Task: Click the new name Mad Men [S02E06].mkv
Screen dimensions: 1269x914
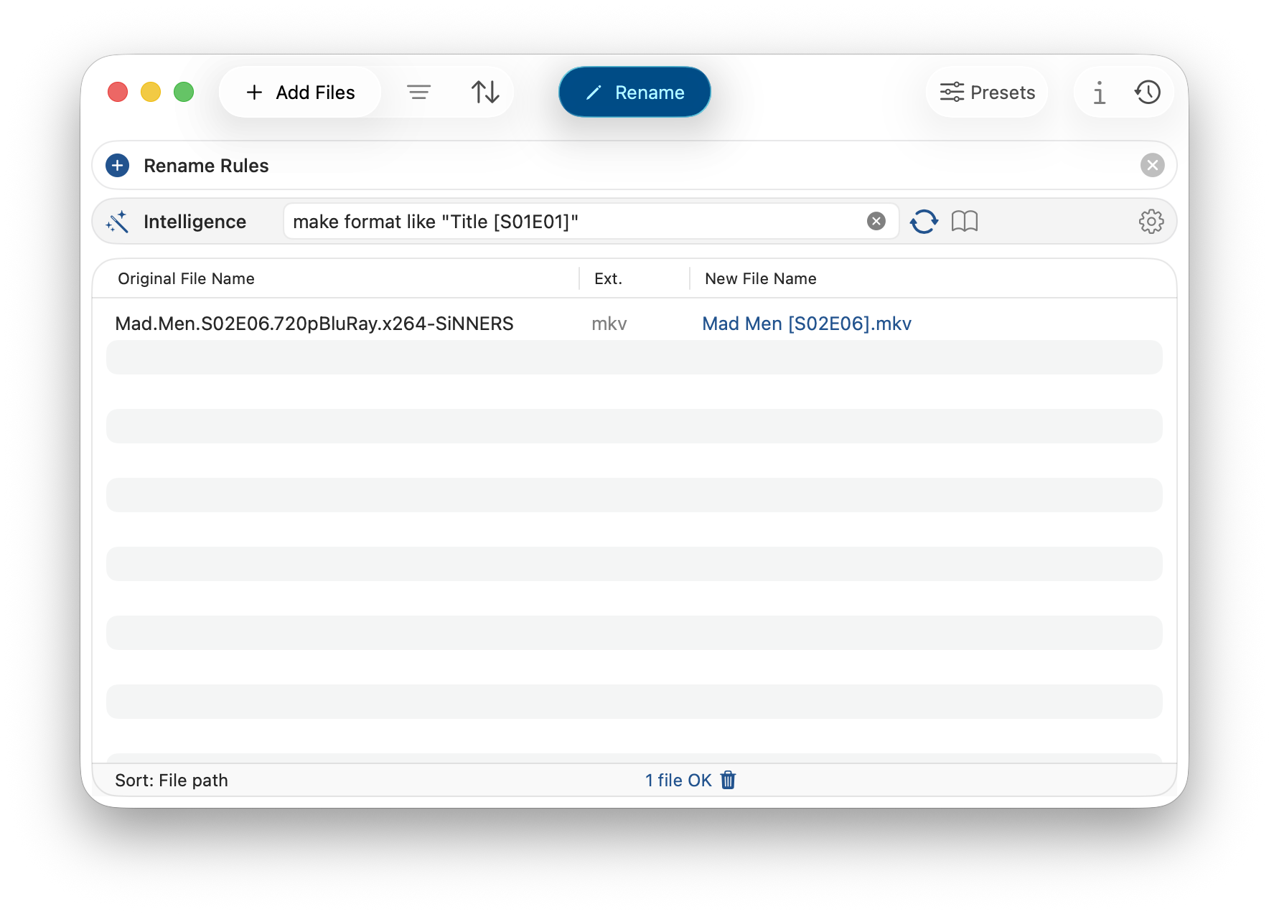Action: (x=807, y=324)
